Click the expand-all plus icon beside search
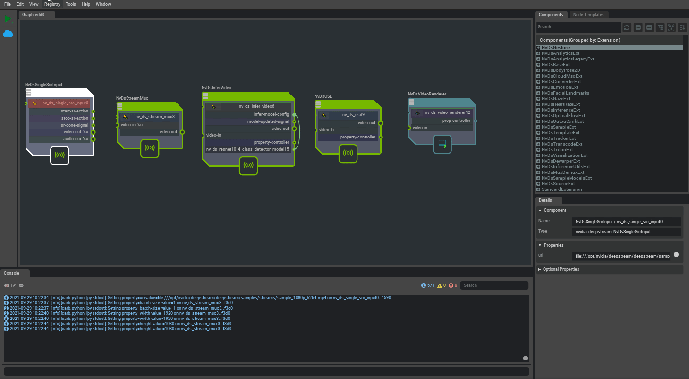The height and width of the screenshot is (379, 689). coord(638,27)
